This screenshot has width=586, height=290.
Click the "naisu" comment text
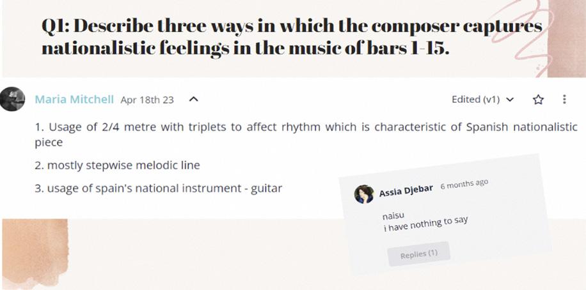[x=393, y=216]
